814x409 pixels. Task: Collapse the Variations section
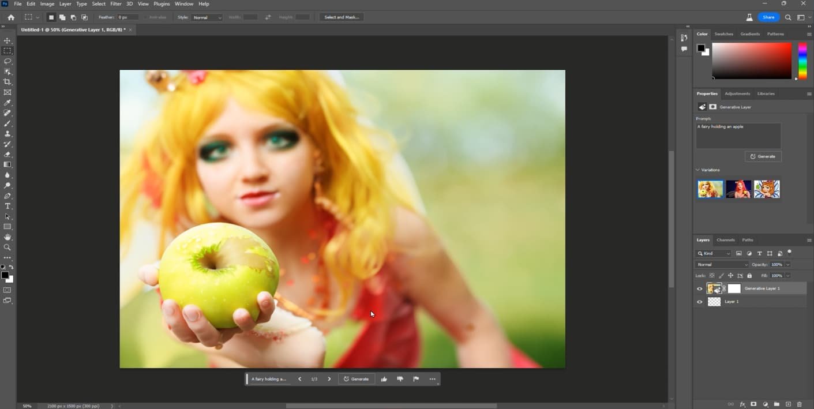pos(697,170)
